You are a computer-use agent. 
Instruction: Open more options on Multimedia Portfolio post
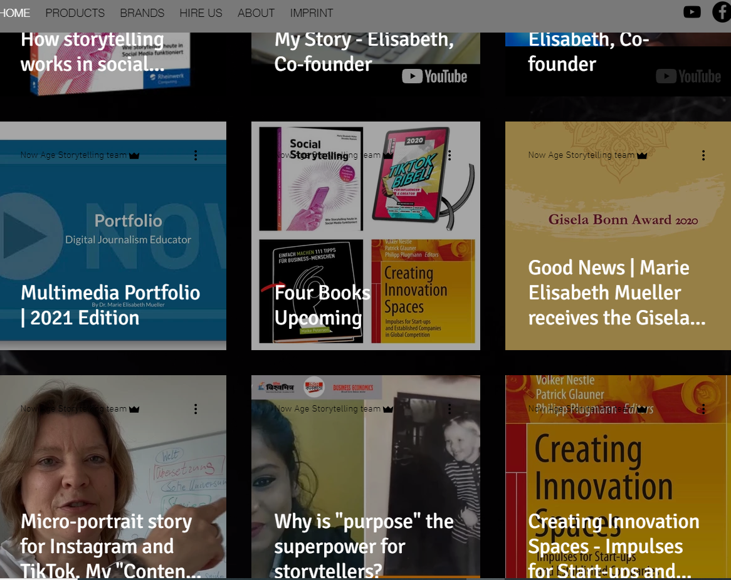tap(196, 155)
